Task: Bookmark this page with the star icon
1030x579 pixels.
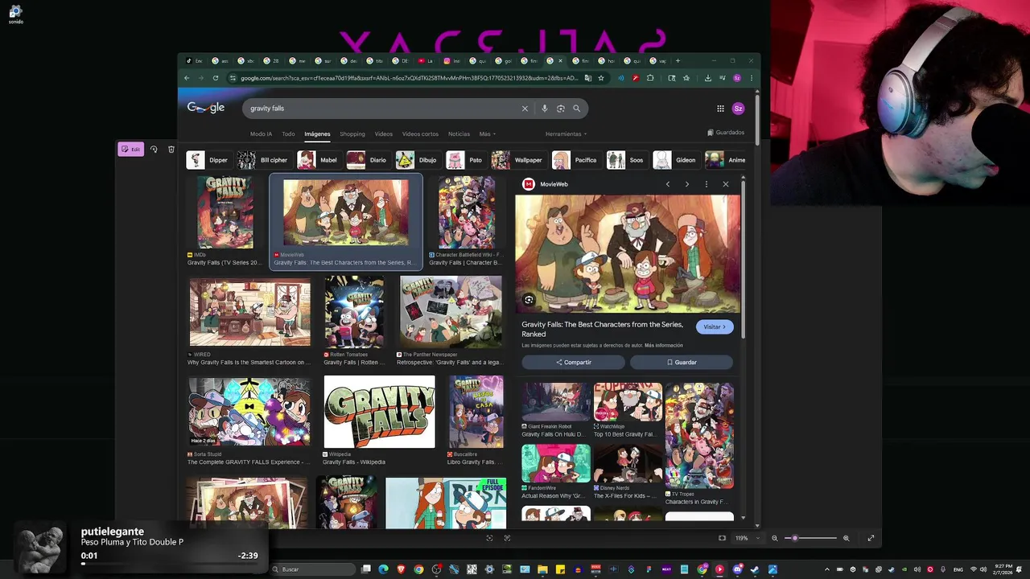Action: click(600, 78)
